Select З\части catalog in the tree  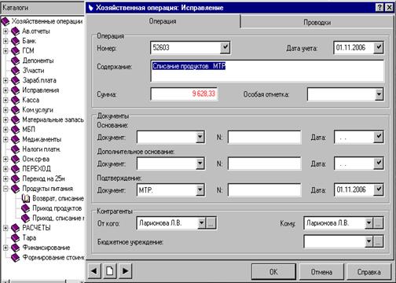point(33,71)
